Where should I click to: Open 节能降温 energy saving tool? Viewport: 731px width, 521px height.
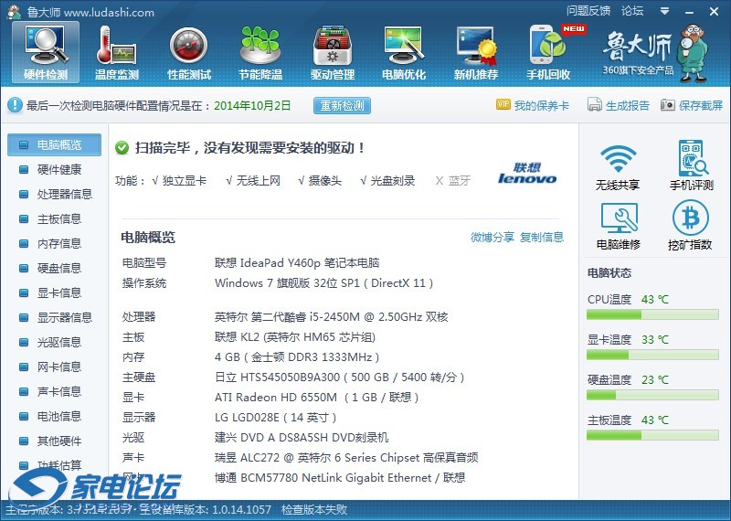(260, 53)
